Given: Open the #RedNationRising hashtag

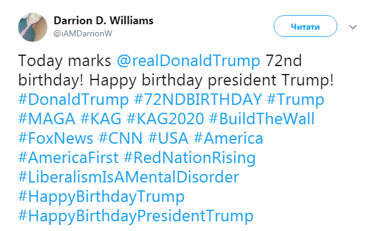Looking at the screenshot, I should tap(190, 158).
